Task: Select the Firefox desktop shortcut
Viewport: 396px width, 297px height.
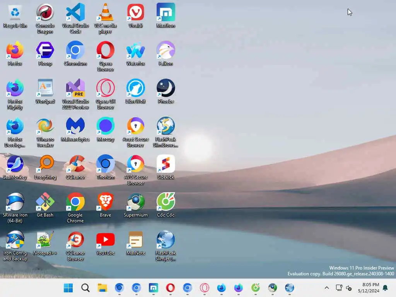Action: tap(15, 54)
